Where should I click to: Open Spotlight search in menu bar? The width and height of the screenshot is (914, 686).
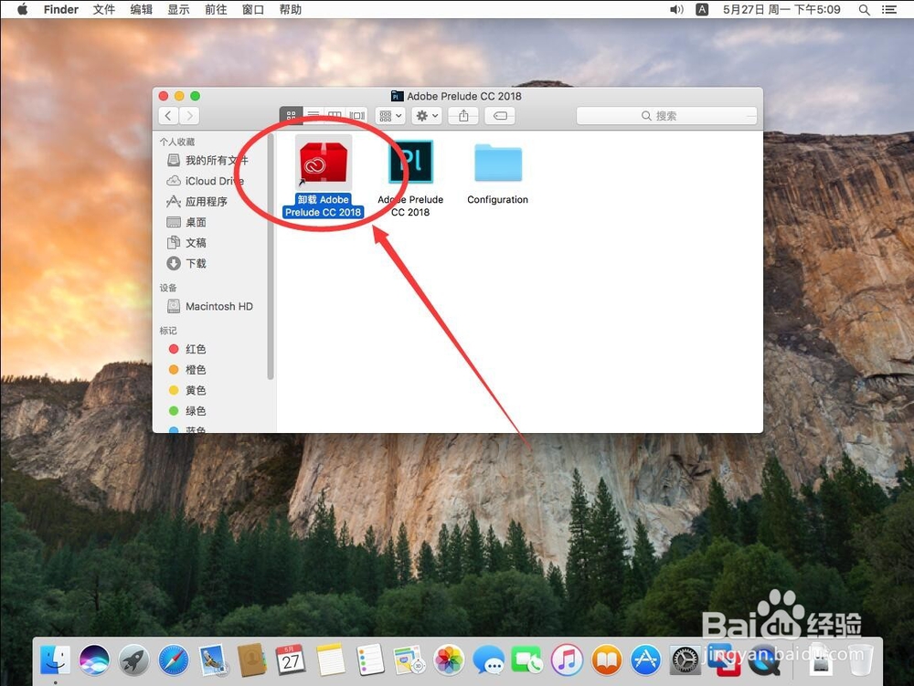coord(865,9)
